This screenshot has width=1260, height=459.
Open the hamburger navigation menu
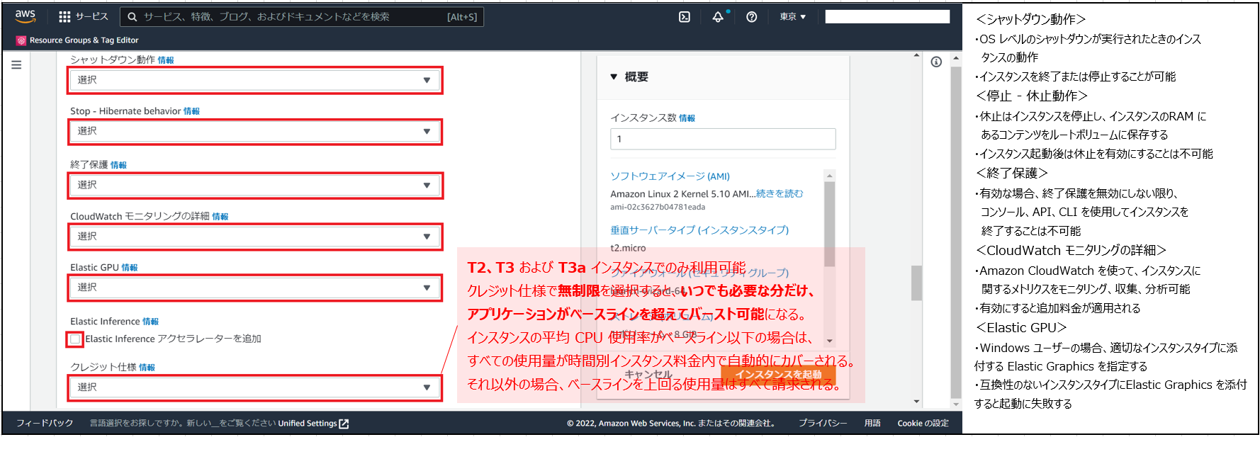pyautogui.click(x=16, y=64)
